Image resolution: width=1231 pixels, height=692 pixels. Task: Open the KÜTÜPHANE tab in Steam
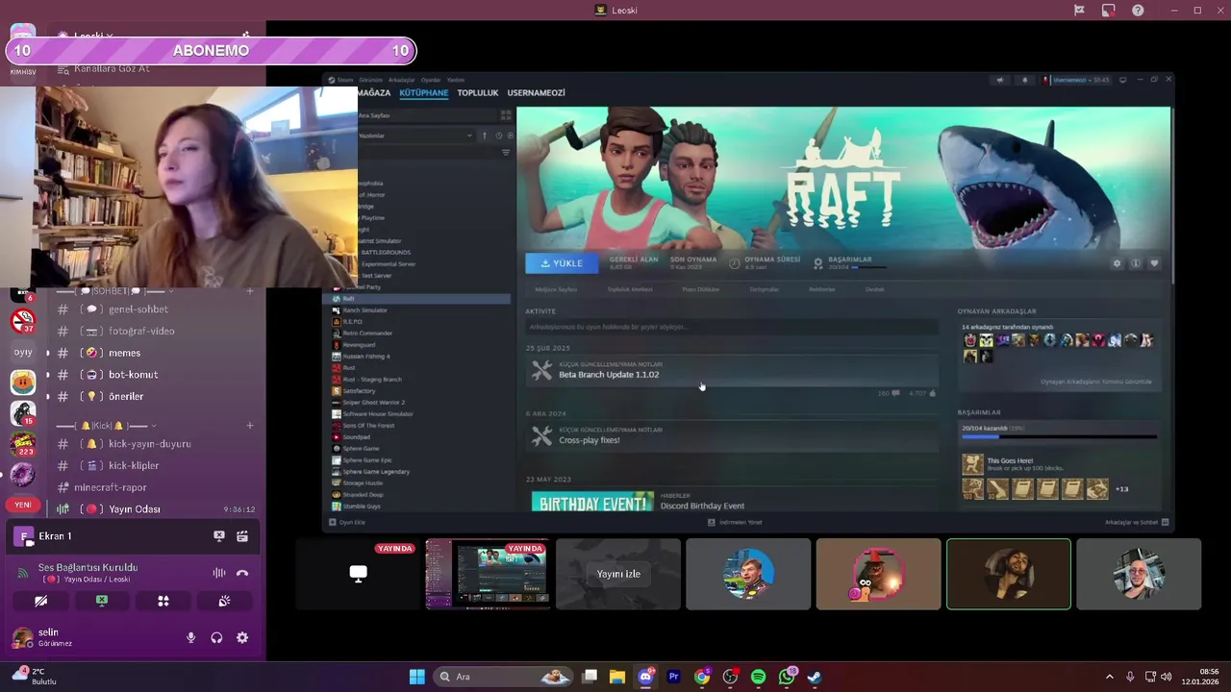click(x=424, y=93)
